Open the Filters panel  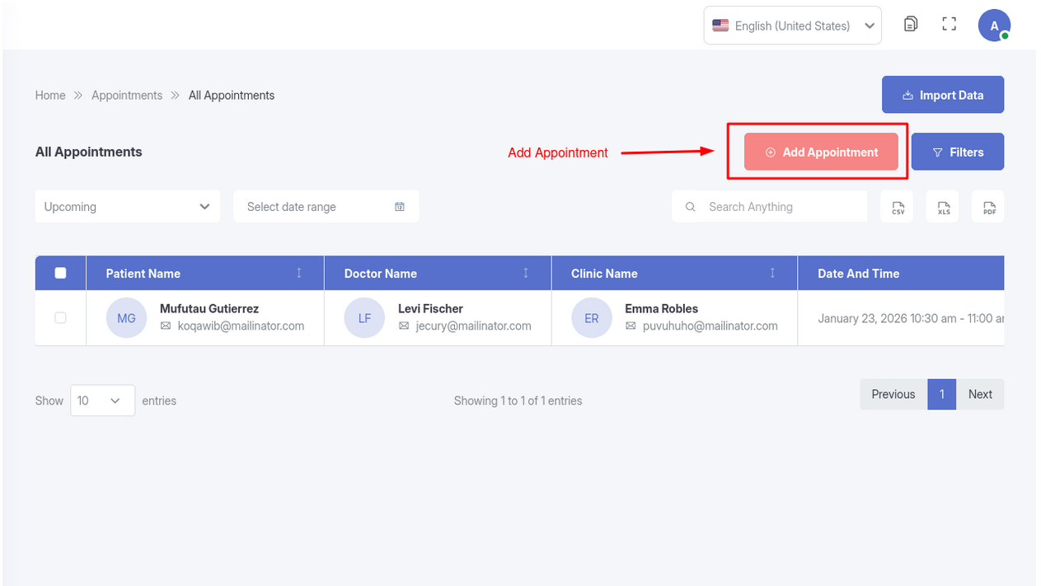(958, 152)
